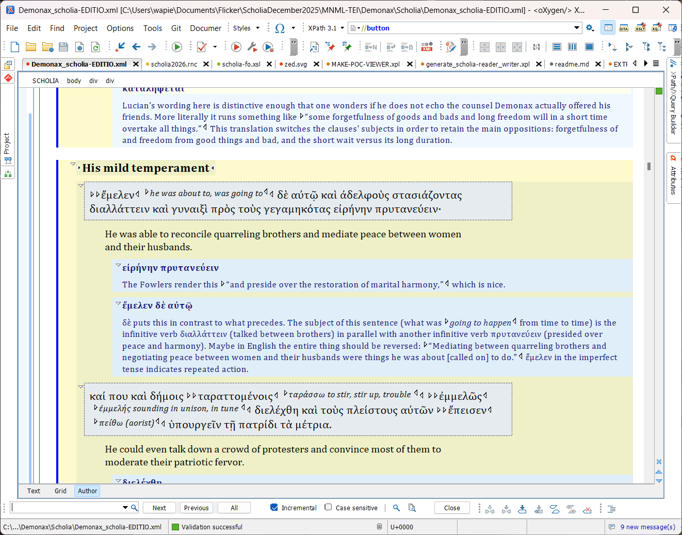Viewport: 682px width, 535px height.
Task: Open the XPath 3.1 version dropdown
Action: click(x=326, y=28)
